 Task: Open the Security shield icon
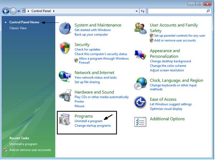pos(65,48)
